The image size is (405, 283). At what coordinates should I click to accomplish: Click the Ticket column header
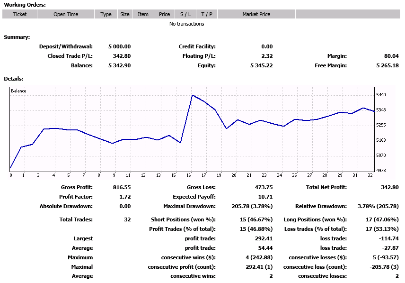coord(20,14)
